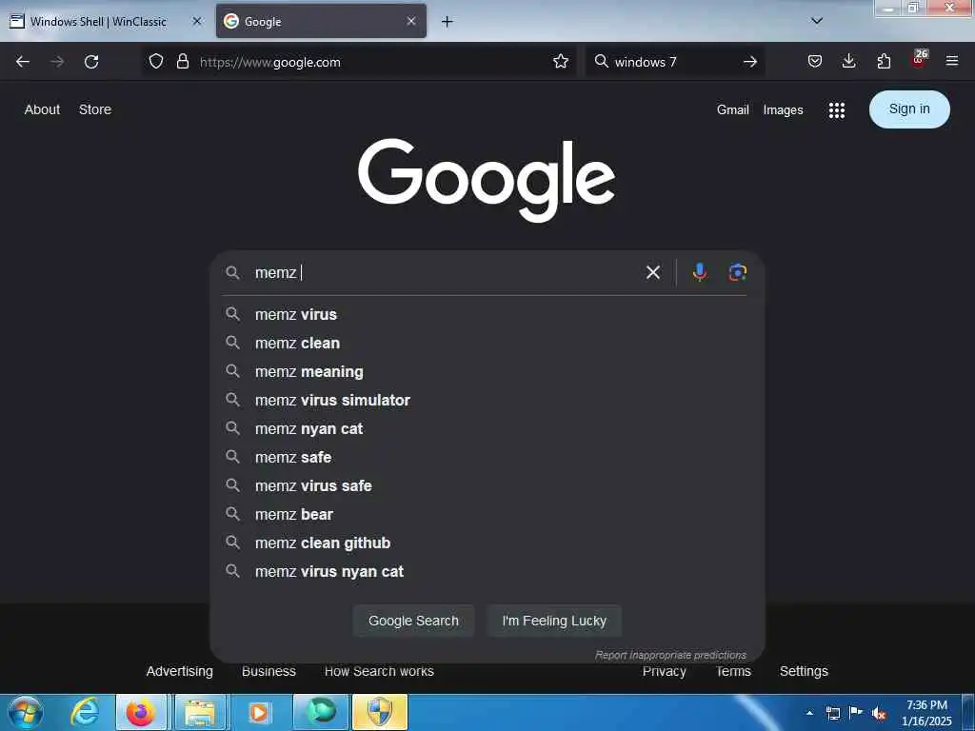Image resolution: width=975 pixels, height=731 pixels.
Task: Choose suggestion 'memz meaning'
Action: pyautogui.click(x=487, y=372)
